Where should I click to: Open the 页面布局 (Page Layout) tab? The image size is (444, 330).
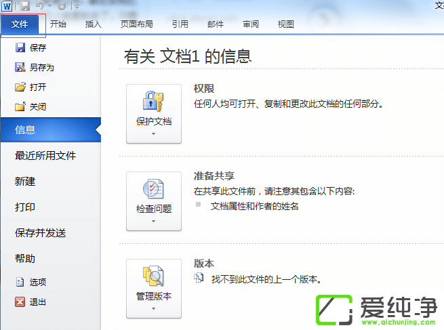(136, 24)
